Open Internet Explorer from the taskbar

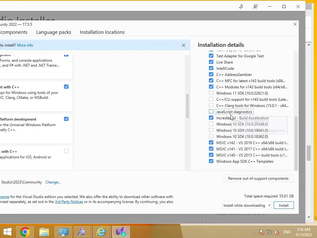[101, 232]
